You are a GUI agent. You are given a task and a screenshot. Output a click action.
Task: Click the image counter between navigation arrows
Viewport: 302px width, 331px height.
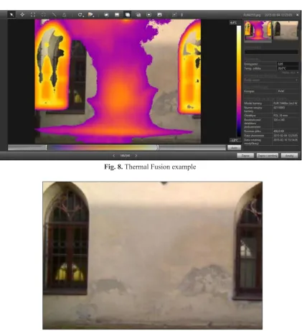125,156
